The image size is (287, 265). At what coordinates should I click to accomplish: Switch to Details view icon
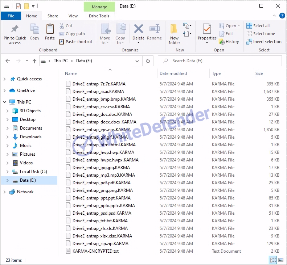[273, 260]
